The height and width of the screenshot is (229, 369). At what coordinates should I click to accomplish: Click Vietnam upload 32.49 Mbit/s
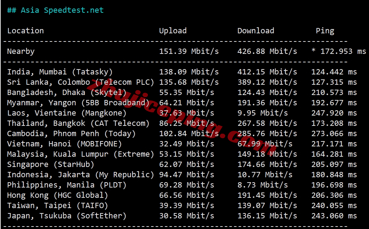[186, 144]
